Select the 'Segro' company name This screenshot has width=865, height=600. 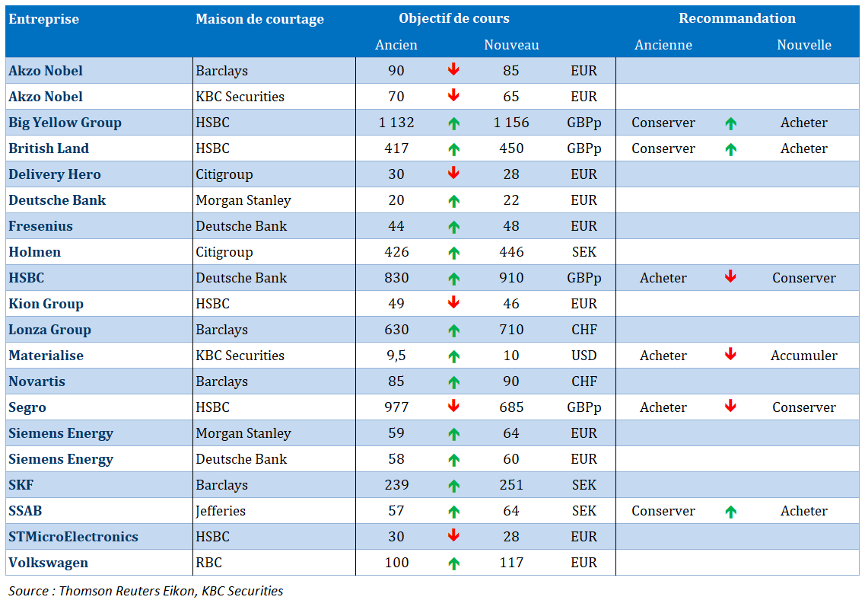(x=27, y=407)
